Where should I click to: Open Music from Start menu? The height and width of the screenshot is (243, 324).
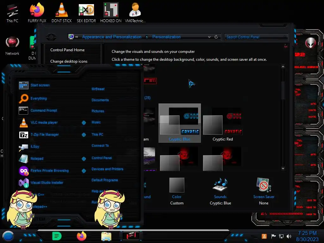tap(96, 122)
